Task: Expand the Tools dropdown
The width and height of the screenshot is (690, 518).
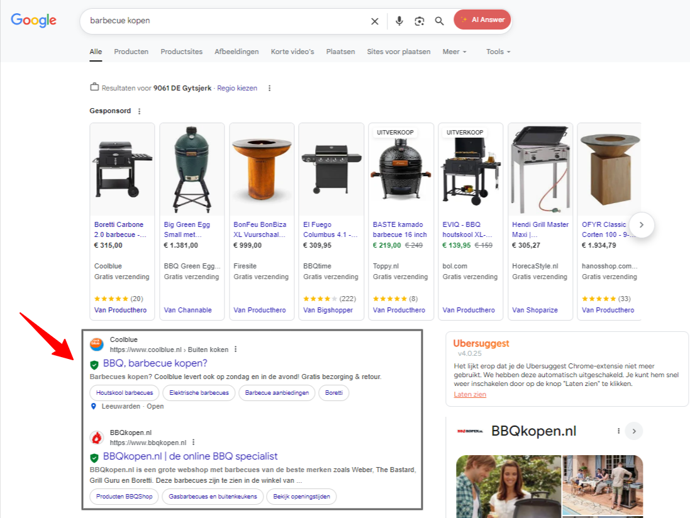Action: tap(498, 52)
